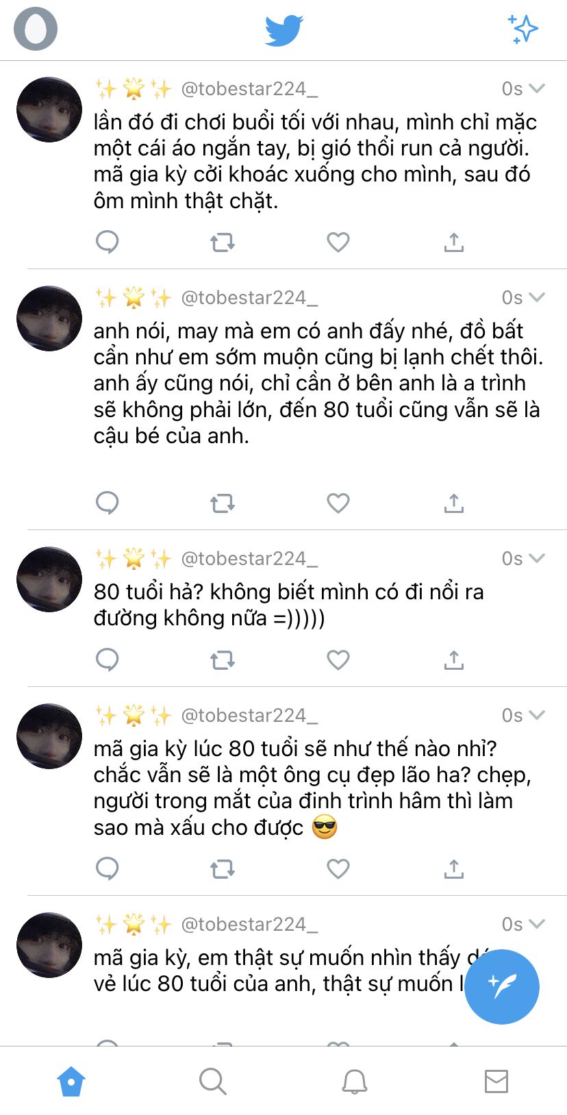Open the Search tab
This screenshot has width=567, height=1115.
click(212, 1082)
